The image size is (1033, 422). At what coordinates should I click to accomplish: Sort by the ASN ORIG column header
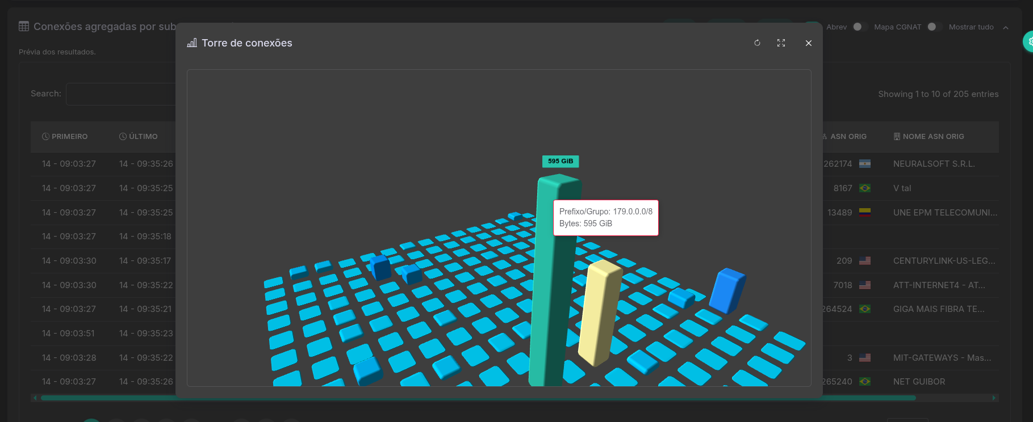pyautogui.click(x=848, y=137)
